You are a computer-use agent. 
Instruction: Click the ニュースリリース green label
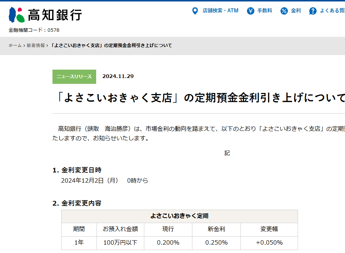coord(74,77)
